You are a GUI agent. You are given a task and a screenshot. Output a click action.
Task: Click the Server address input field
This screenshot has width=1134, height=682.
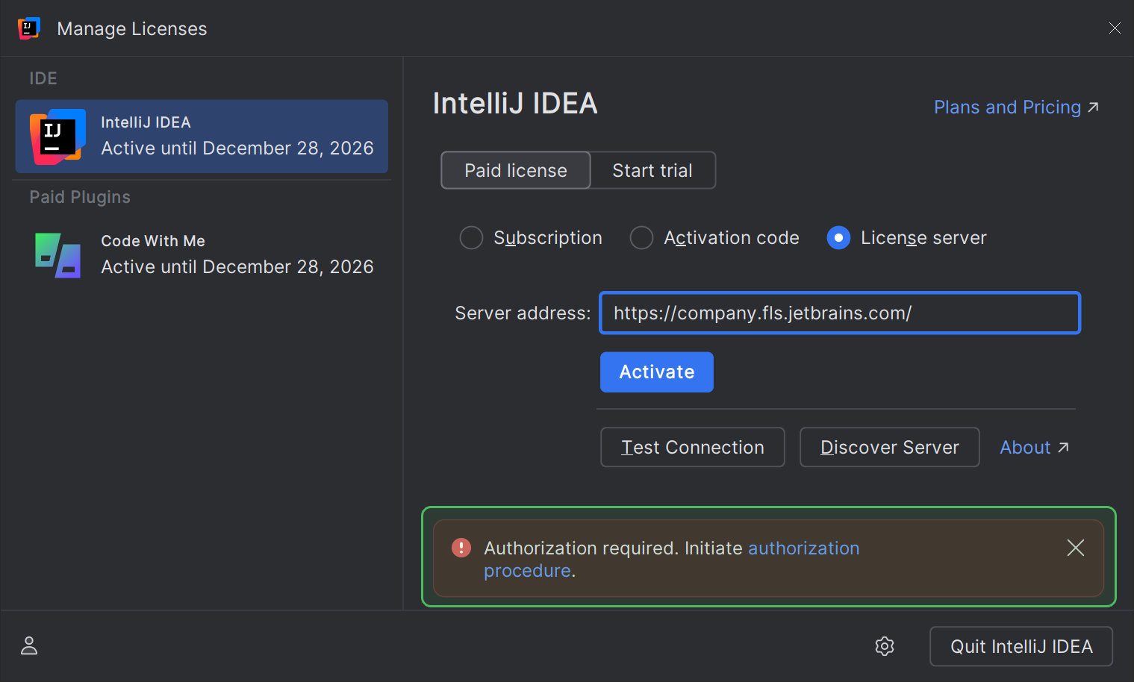[x=838, y=313]
